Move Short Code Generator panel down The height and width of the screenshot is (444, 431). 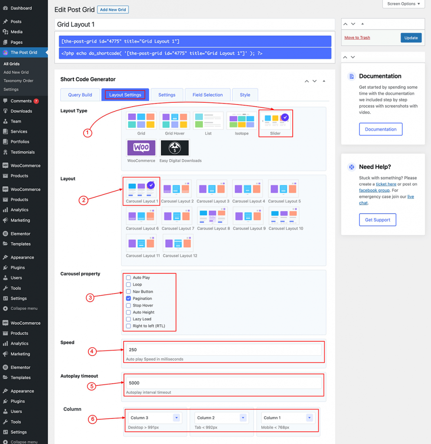[x=315, y=81]
